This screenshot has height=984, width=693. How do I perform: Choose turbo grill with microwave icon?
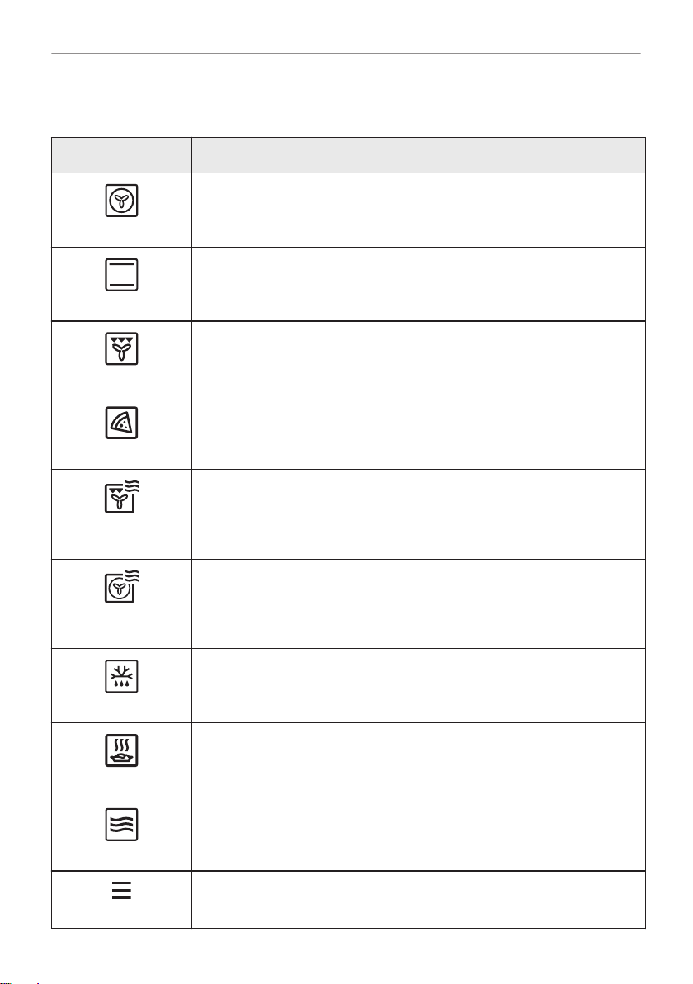[121, 498]
